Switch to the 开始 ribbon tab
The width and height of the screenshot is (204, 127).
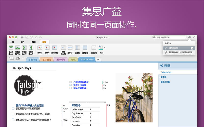point(12,42)
